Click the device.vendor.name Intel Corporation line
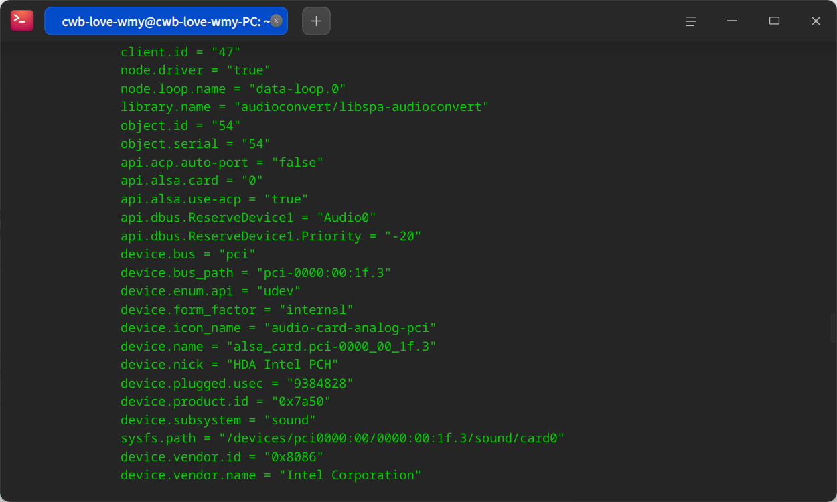The height and width of the screenshot is (502, 837). [271, 475]
